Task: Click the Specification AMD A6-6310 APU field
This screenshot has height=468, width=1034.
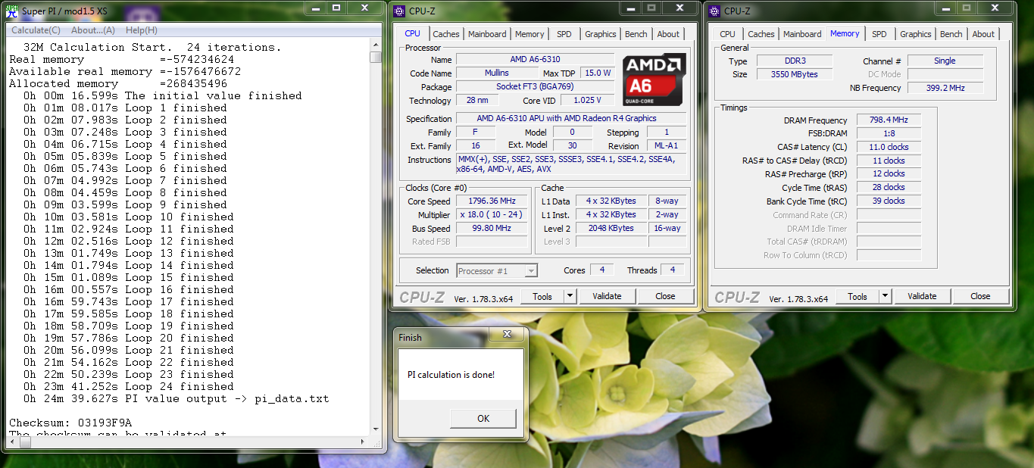Action: pos(572,119)
